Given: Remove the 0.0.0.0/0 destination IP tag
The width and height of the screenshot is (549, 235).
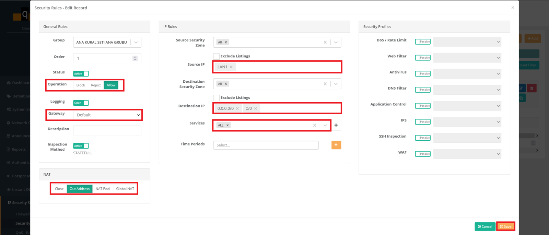Looking at the screenshot, I should (x=237, y=109).
